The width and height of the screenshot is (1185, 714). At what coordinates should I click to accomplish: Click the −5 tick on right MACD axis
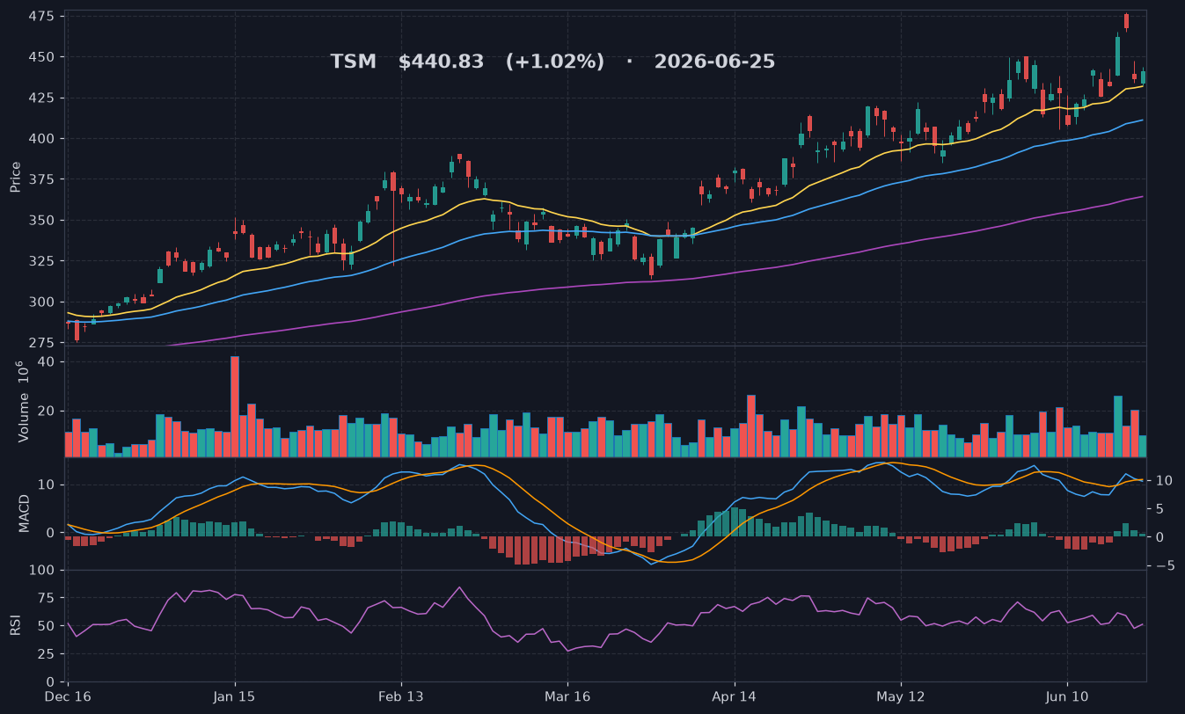[x=1164, y=565]
